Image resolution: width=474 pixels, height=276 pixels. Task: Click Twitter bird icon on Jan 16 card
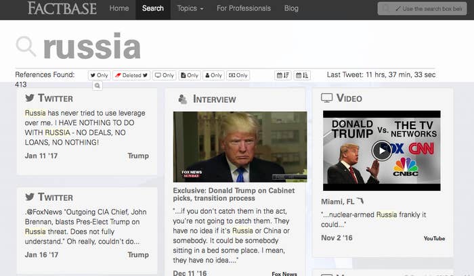coord(30,197)
